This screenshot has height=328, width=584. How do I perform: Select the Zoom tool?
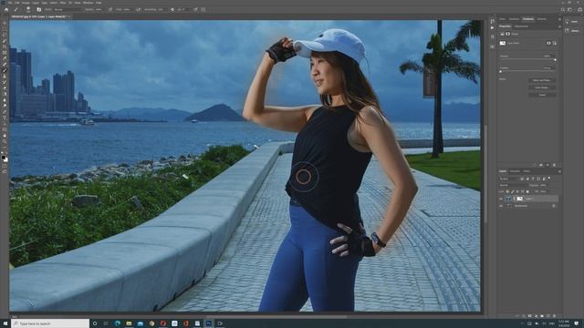(x=5, y=142)
